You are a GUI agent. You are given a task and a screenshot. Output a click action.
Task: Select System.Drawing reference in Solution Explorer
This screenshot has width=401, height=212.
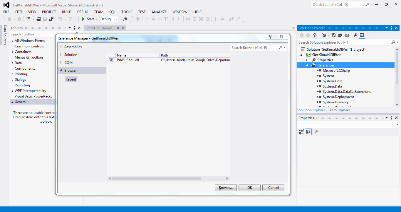pos(335,102)
